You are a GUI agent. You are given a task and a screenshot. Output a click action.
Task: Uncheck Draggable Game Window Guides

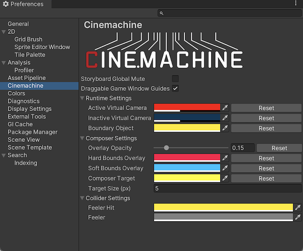pos(175,89)
